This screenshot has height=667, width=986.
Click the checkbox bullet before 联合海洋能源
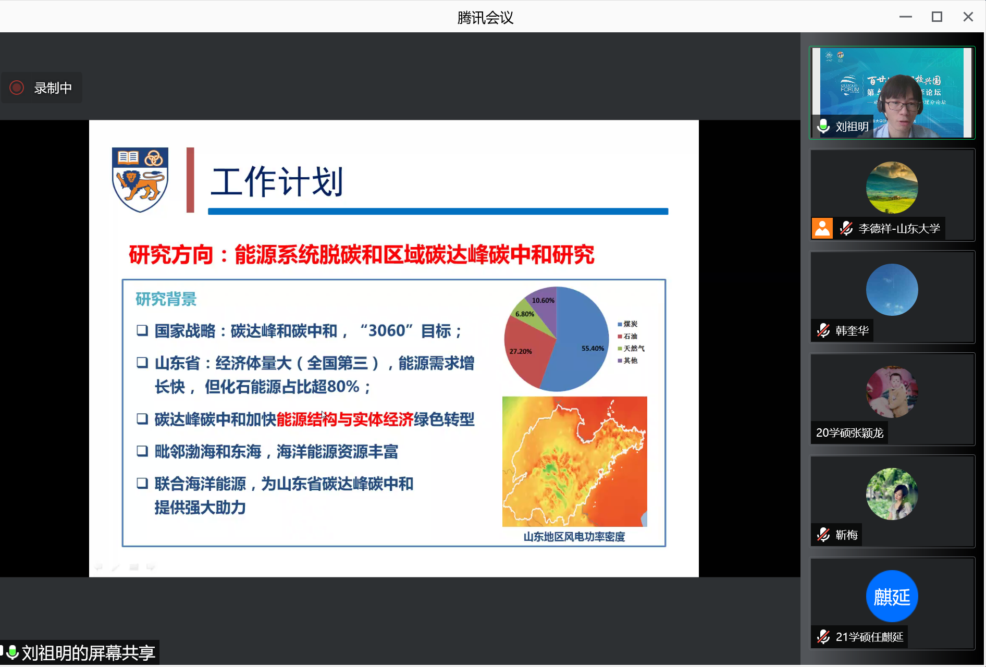pos(142,484)
